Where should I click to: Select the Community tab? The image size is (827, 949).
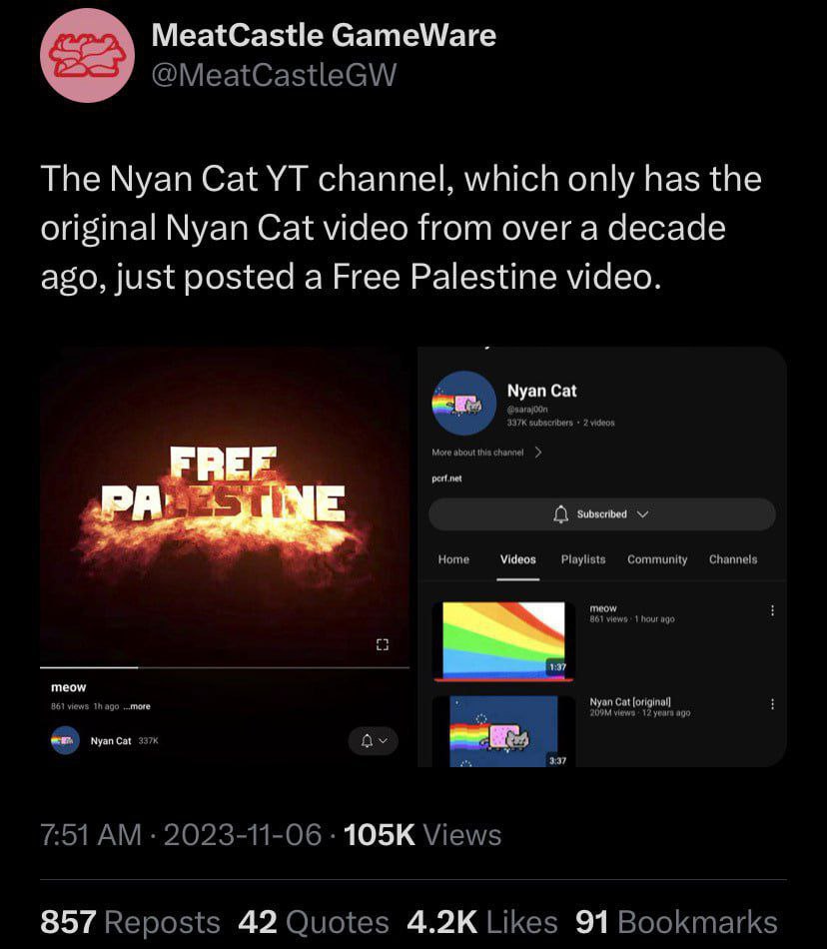[657, 559]
